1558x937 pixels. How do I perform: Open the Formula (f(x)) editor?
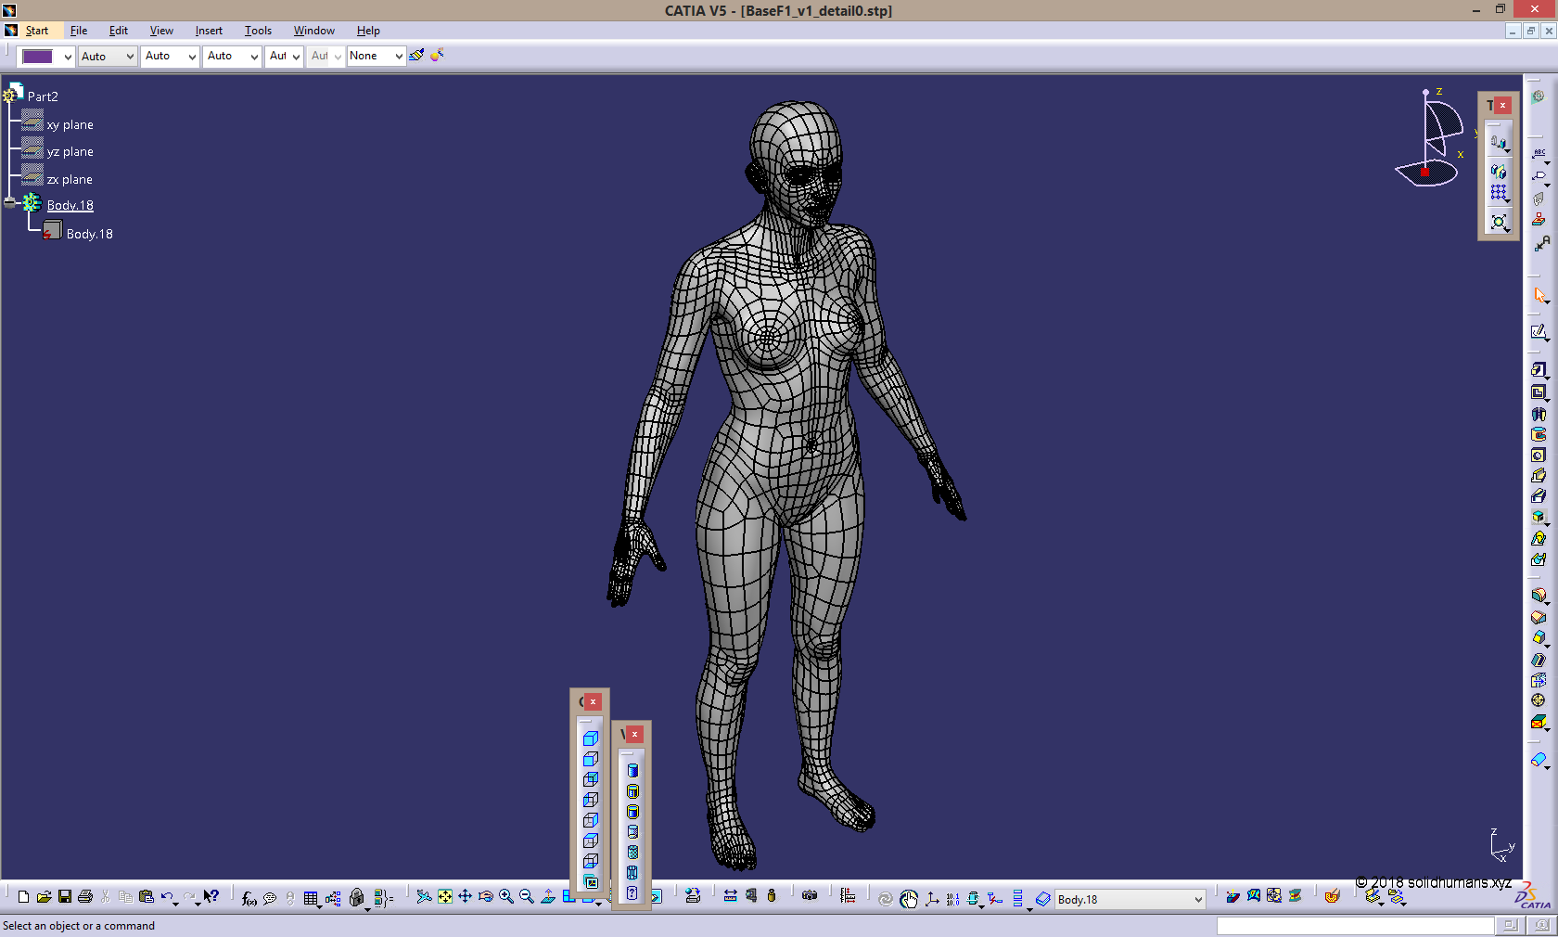[248, 898]
